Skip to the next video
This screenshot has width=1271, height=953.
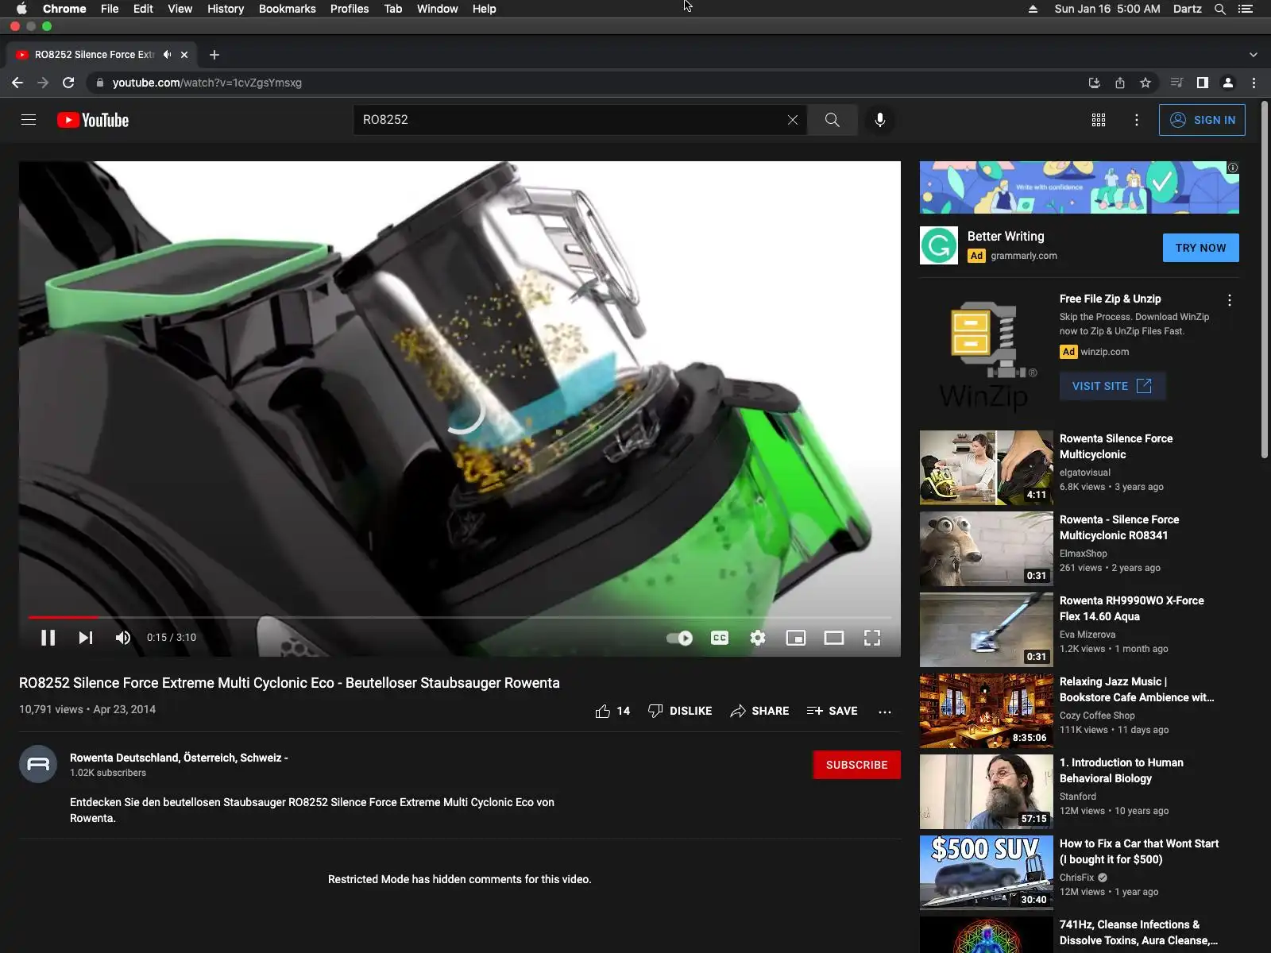pyautogui.click(x=86, y=638)
